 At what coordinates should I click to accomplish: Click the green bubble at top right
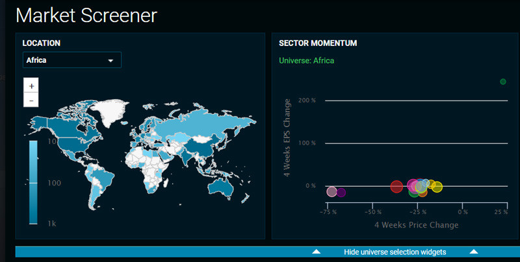pos(502,82)
